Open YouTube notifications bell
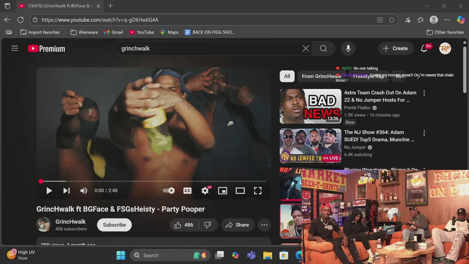 pyautogui.click(x=424, y=48)
